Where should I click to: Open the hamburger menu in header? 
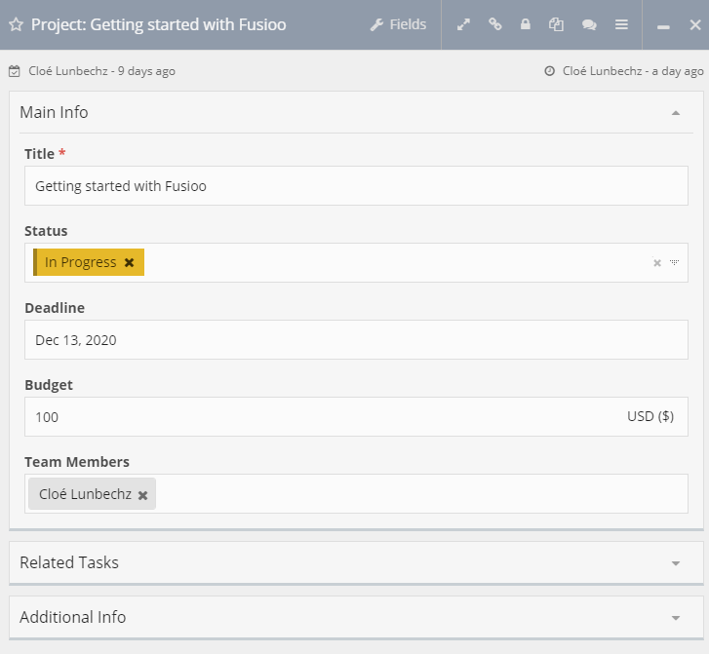621,24
